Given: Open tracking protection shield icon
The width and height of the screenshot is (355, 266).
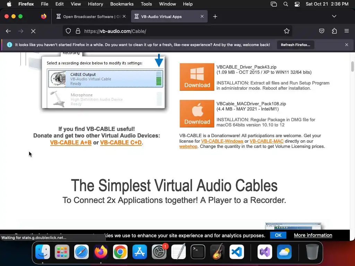Looking at the screenshot, I should pyautogui.click(x=68, y=31).
